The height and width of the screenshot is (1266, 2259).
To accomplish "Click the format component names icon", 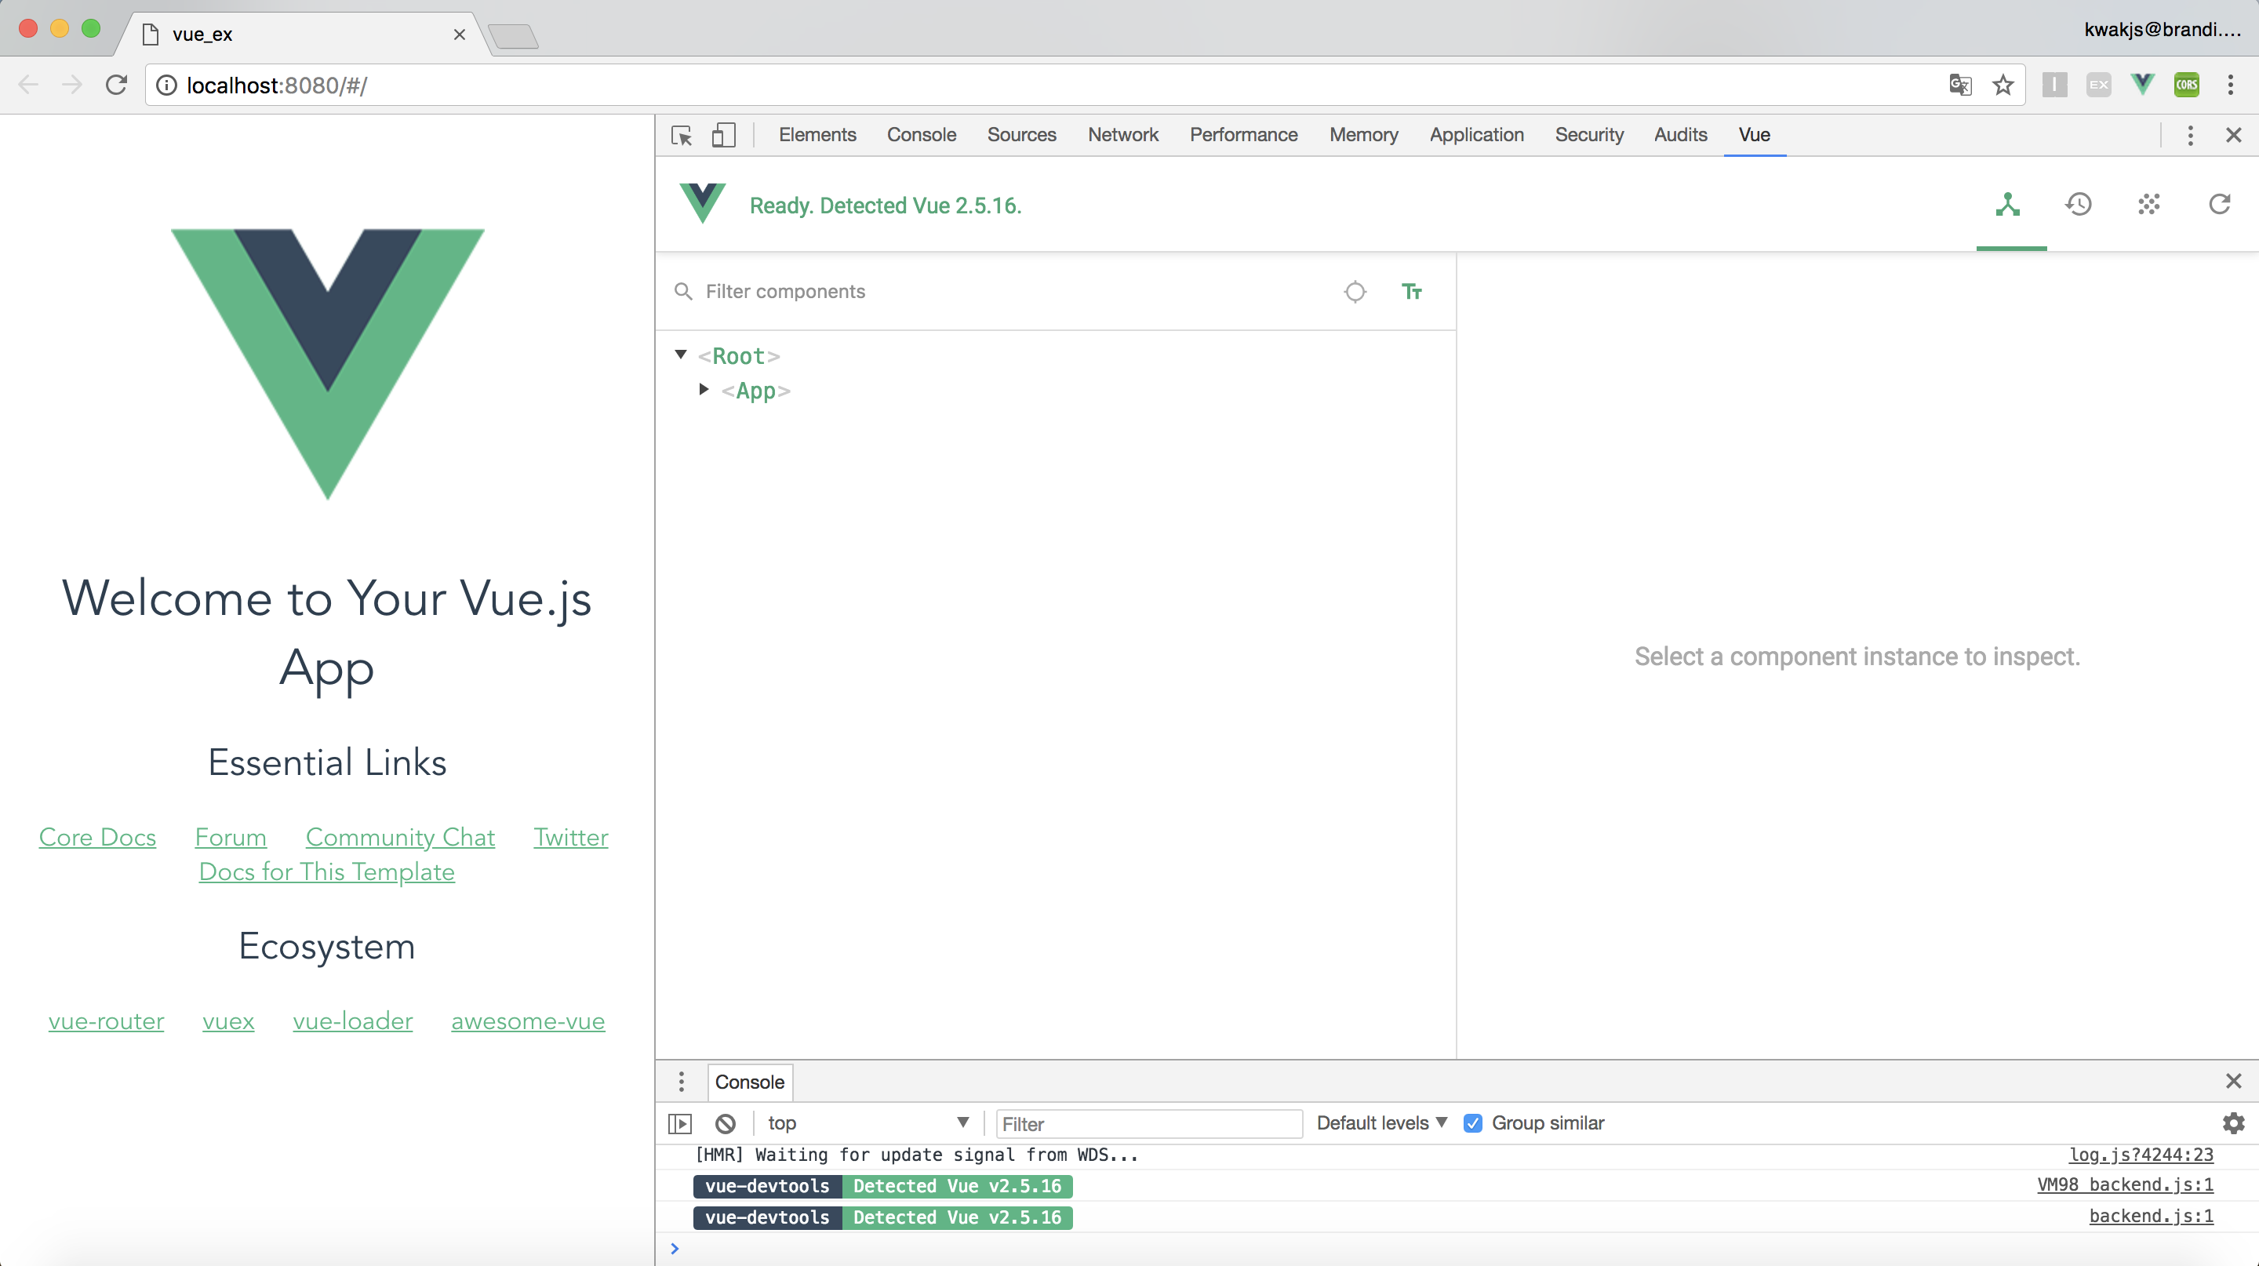I will (x=1411, y=291).
